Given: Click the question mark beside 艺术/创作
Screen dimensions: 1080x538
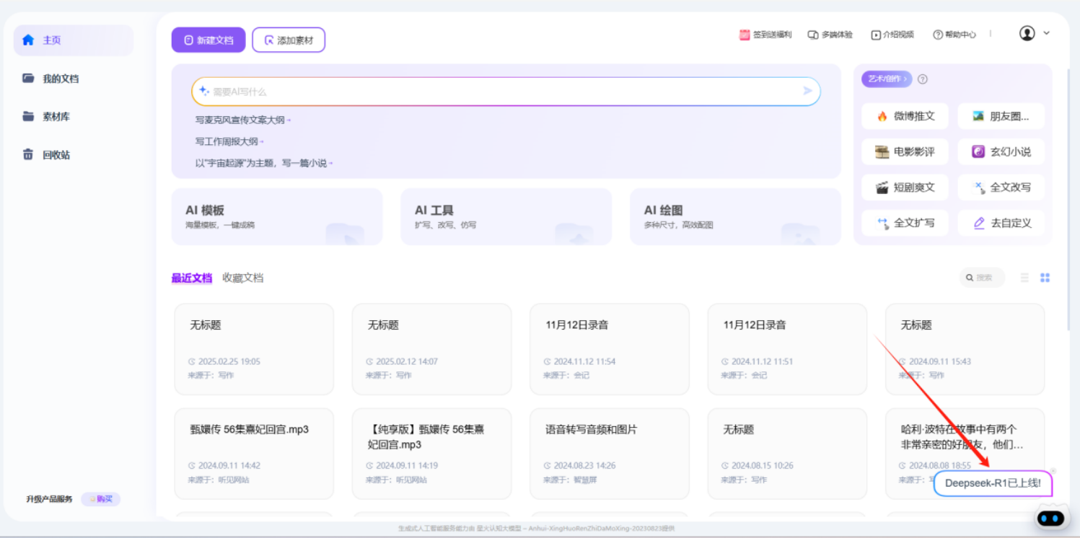Looking at the screenshot, I should point(923,79).
